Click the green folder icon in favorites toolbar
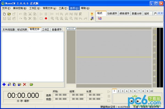Viewport: 165px width, 109px height. tap(31, 84)
